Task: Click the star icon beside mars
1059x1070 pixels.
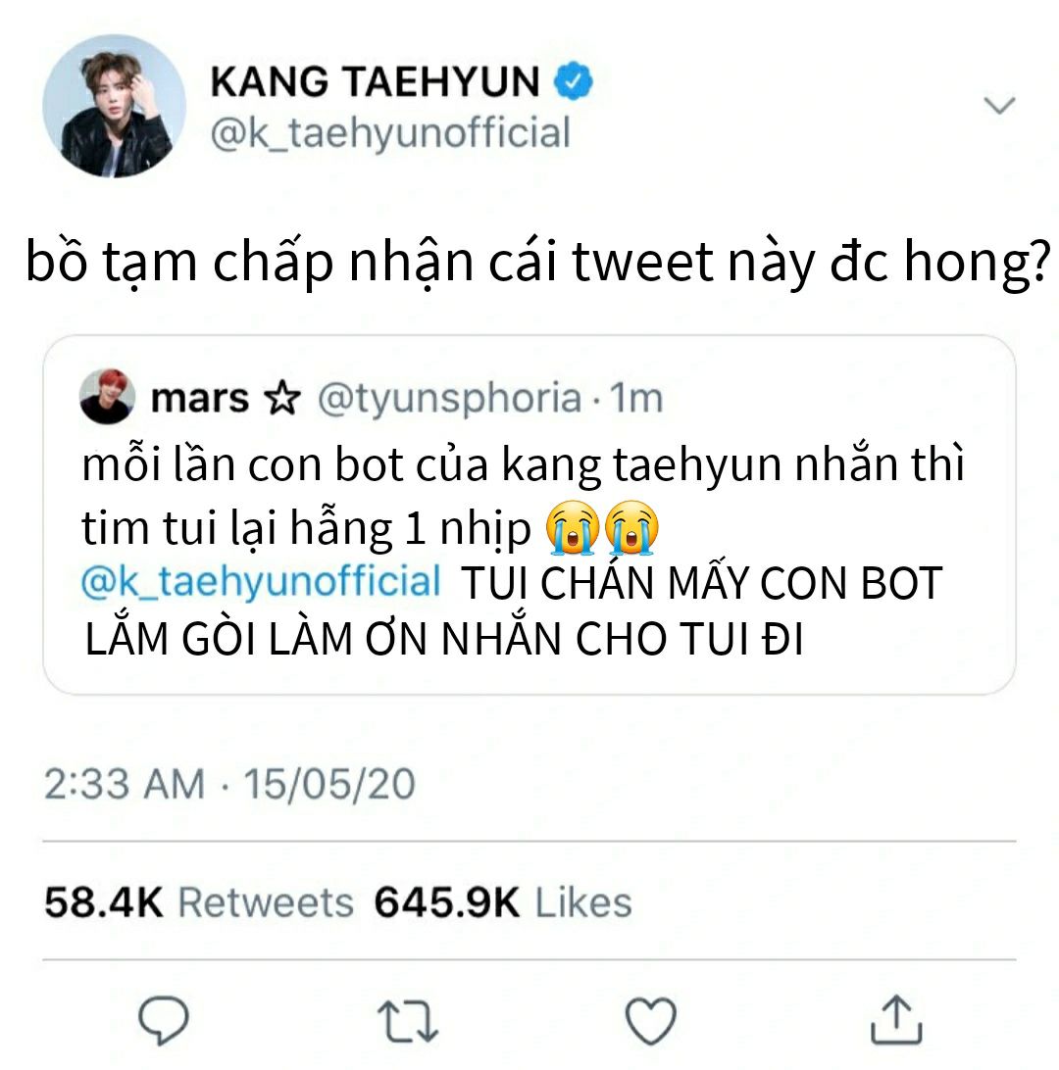Action: click(282, 398)
